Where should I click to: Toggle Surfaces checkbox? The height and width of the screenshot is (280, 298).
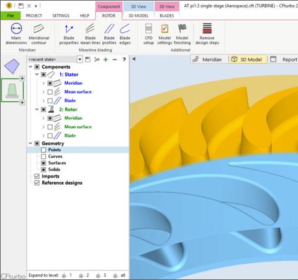(43, 163)
